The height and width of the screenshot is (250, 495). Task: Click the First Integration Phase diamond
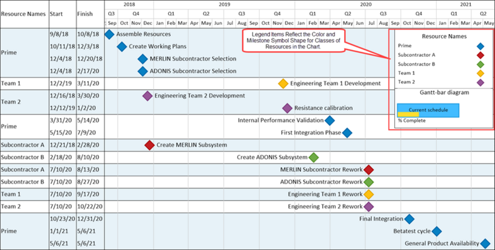pos(347,132)
